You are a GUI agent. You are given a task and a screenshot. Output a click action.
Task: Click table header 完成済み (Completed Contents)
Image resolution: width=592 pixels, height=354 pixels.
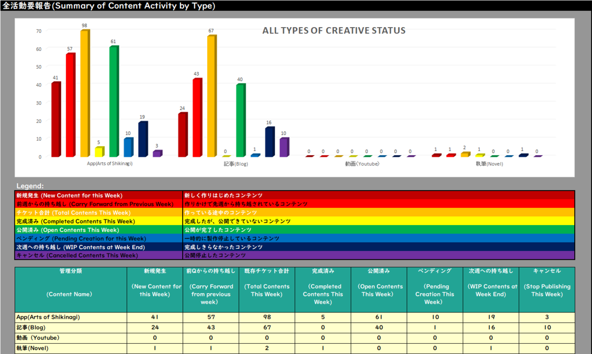323,289
